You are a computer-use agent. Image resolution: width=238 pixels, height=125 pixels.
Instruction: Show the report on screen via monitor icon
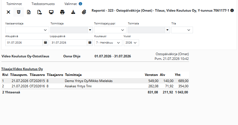coord(51,12)
